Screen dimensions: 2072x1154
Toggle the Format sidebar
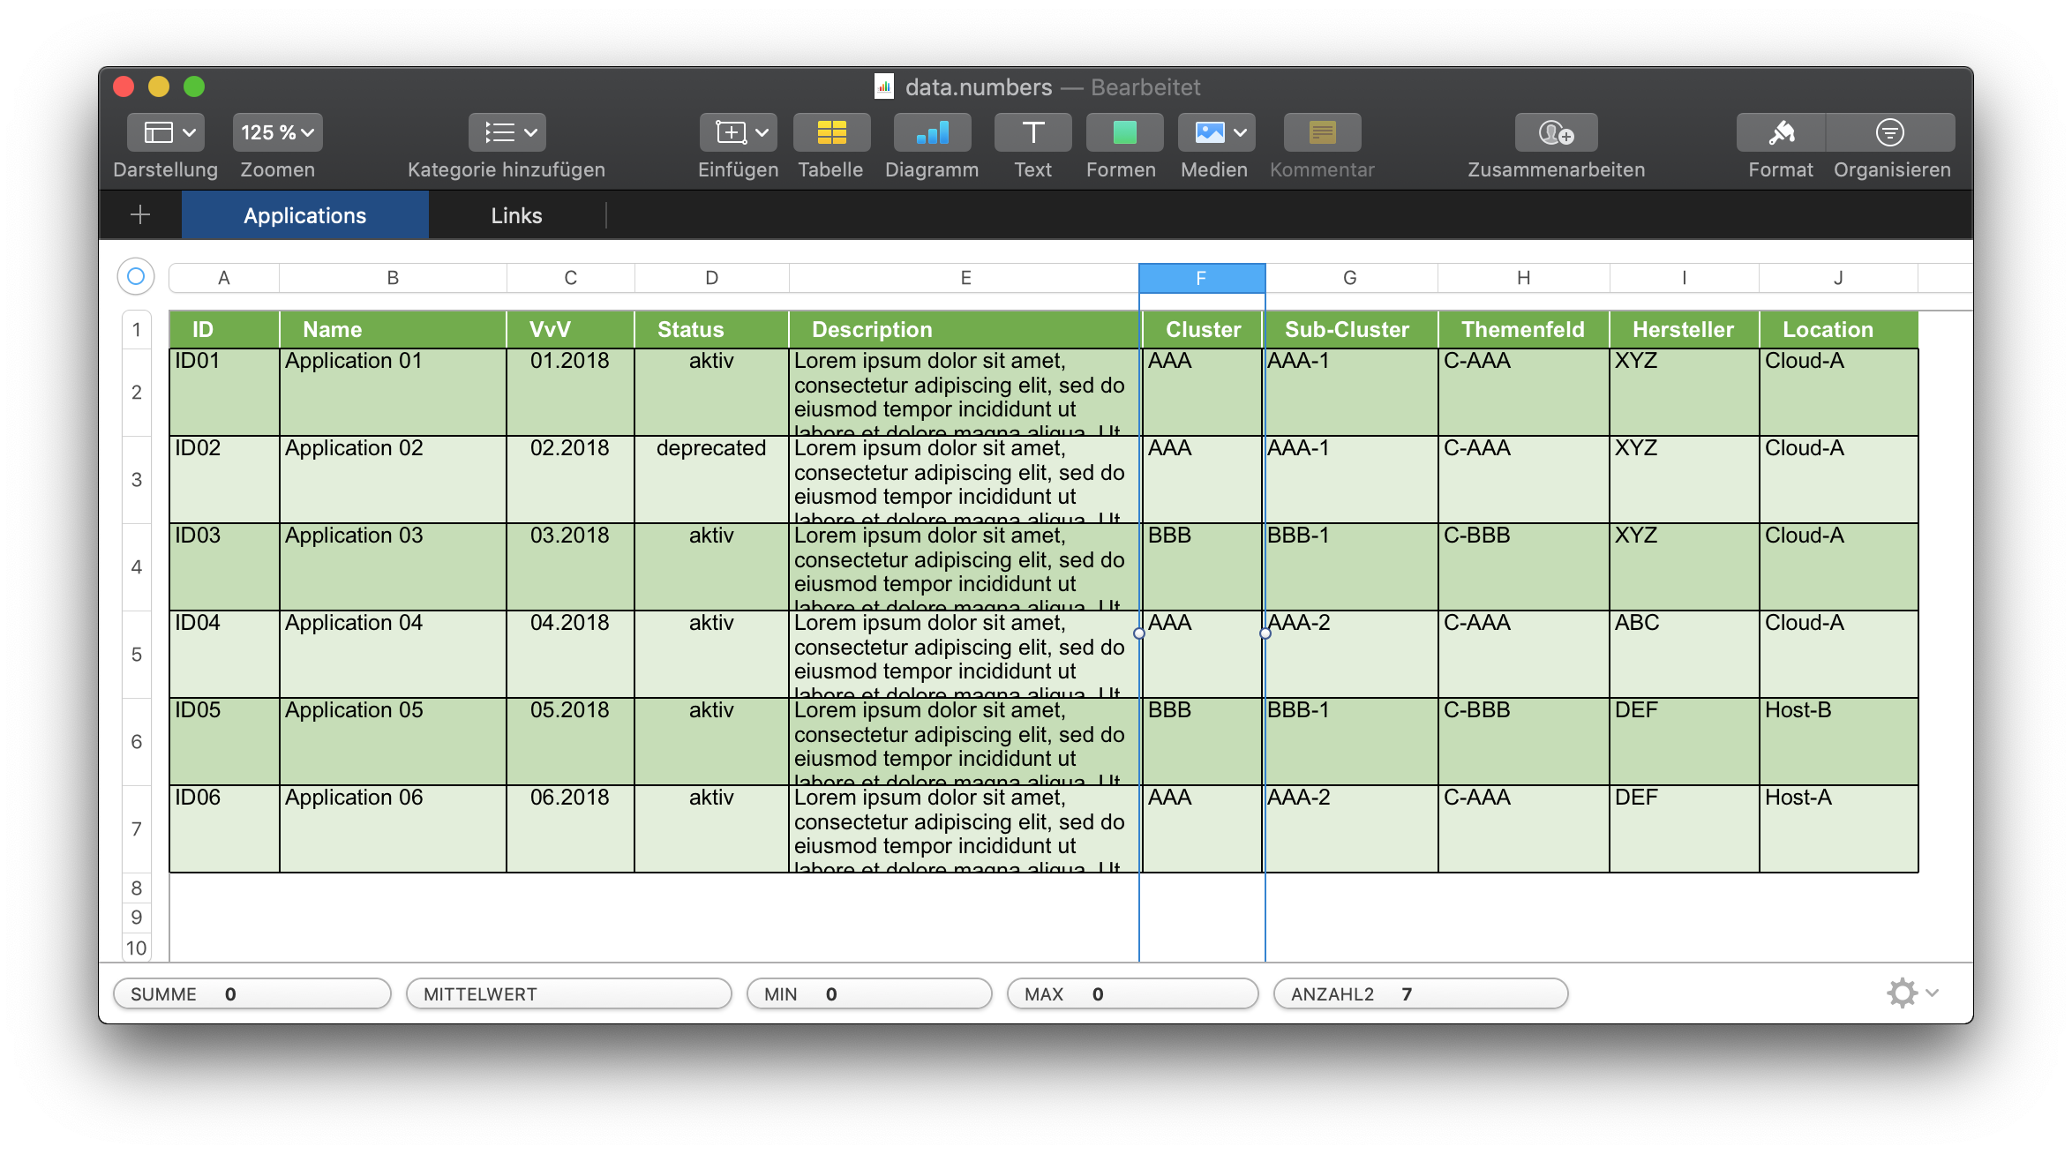tap(1781, 133)
